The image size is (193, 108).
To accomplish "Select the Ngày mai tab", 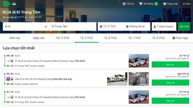I will click(39, 38).
